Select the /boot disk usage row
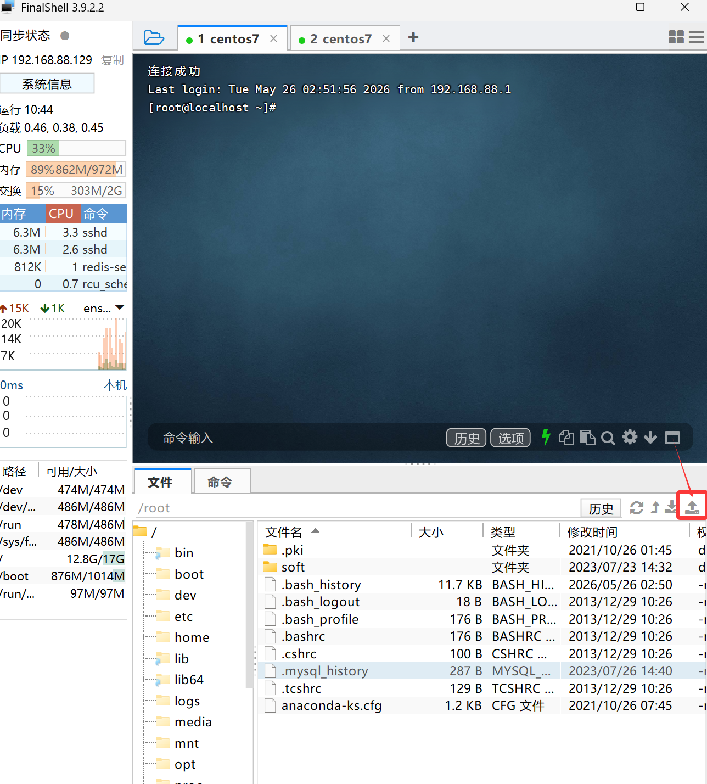 pos(63,576)
